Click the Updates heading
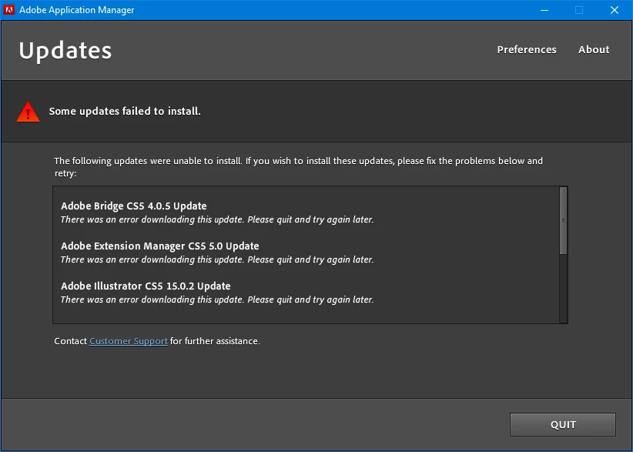This screenshot has width=633, height=452. point(65,51)
